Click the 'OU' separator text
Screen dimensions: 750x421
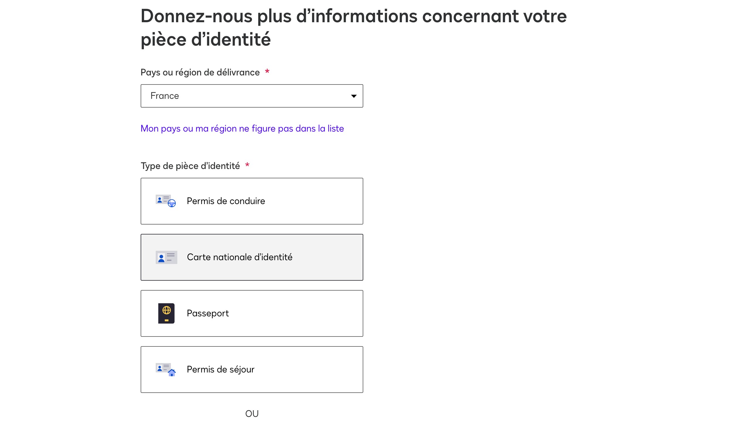tap(252, 414)
